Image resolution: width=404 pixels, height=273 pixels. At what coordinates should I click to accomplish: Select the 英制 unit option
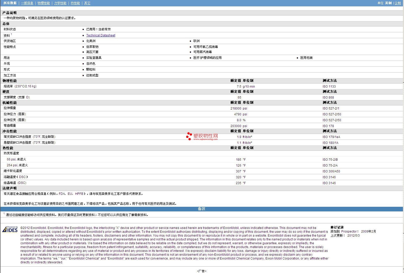click(388, 3)
